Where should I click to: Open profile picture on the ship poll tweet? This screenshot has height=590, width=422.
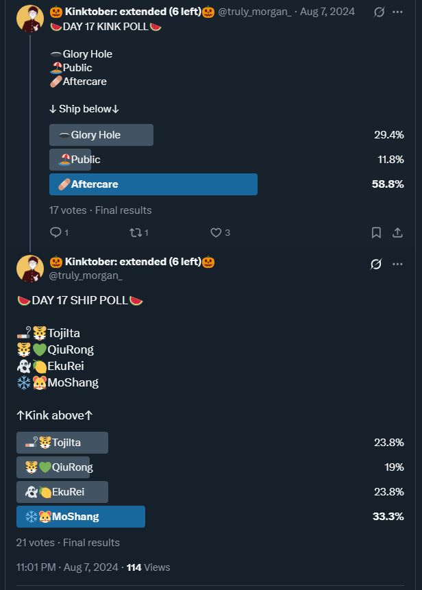pos(30,269)
